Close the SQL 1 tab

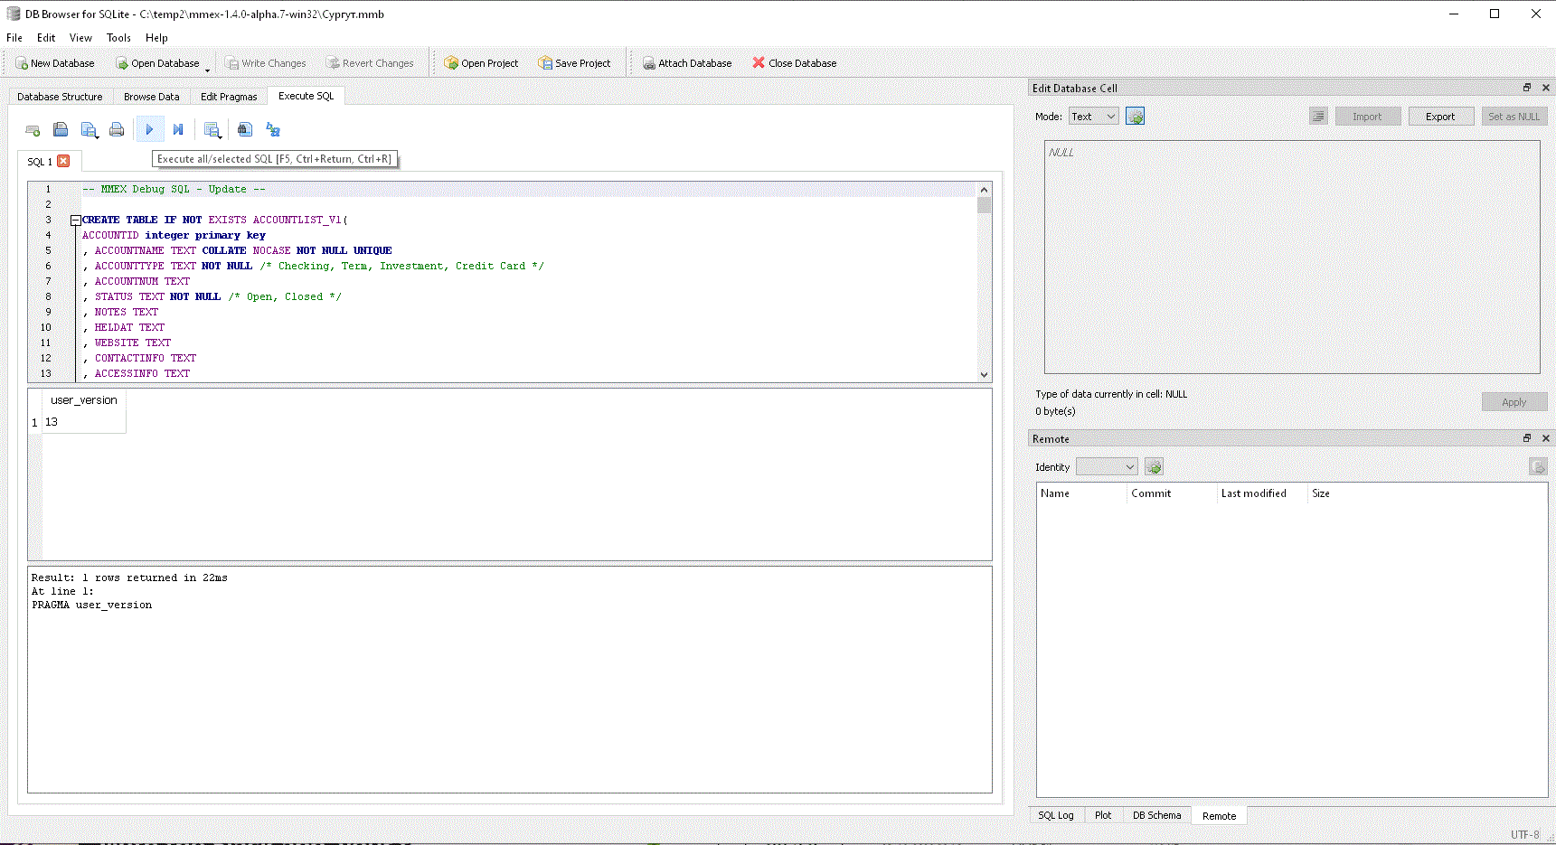pyautogui.click(x=63, y=161)
